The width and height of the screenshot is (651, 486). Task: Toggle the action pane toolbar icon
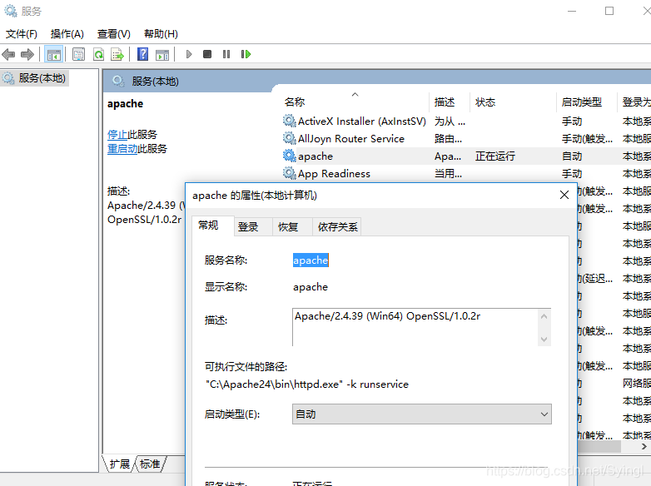(162, 54)
